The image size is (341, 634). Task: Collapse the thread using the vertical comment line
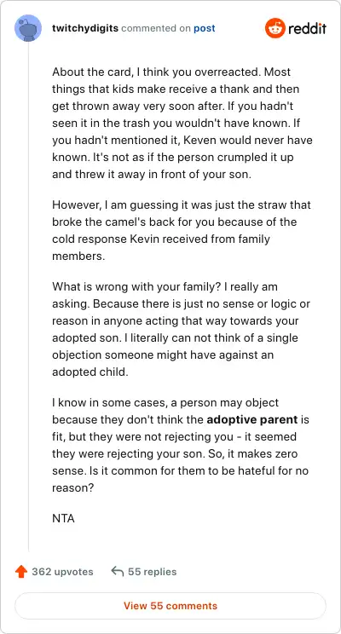coord(28,297)
